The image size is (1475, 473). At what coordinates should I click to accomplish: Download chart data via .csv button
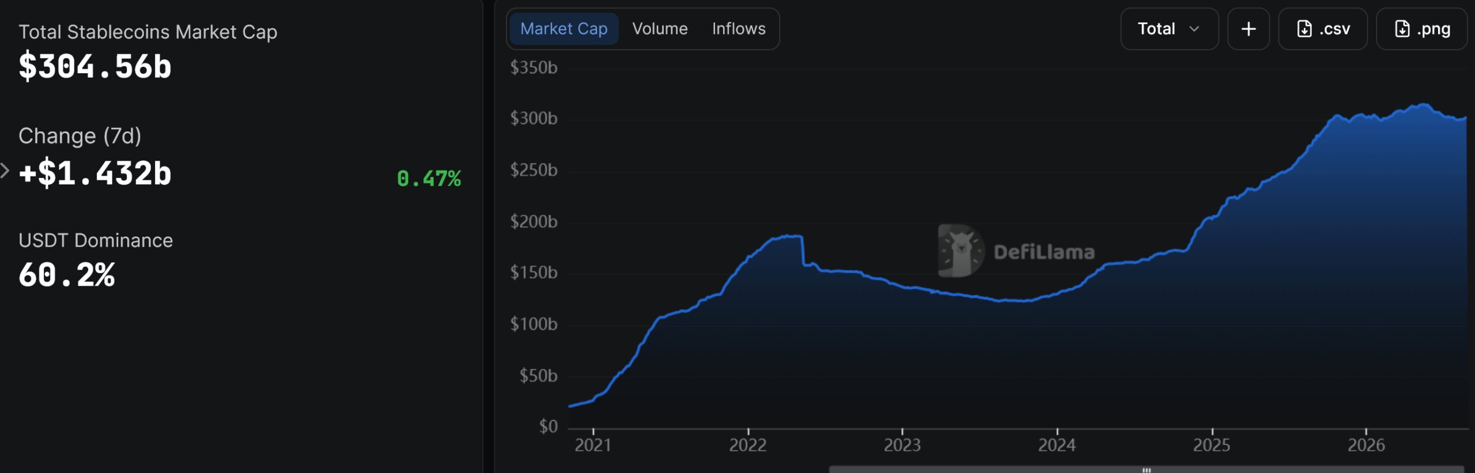(1322, 29)
